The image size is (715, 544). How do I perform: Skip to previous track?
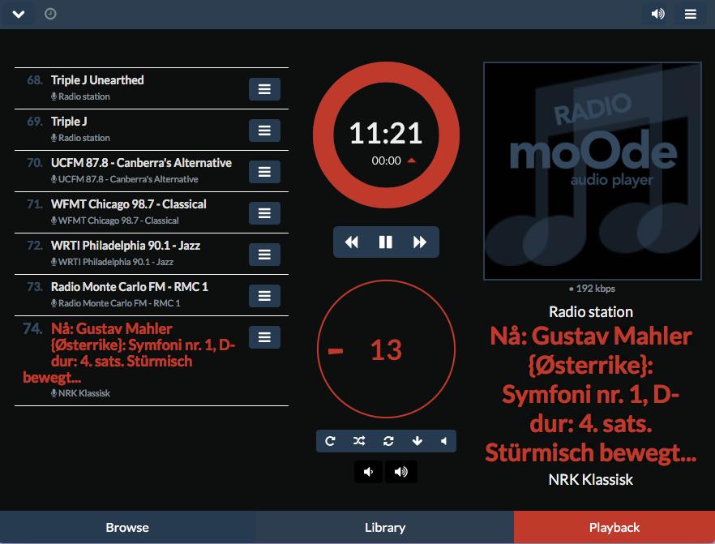coord(351,242)
